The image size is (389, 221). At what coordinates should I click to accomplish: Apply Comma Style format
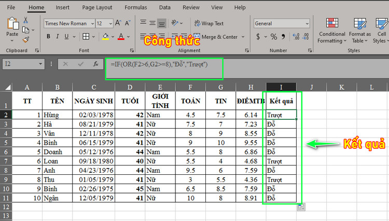pos(283,37)
